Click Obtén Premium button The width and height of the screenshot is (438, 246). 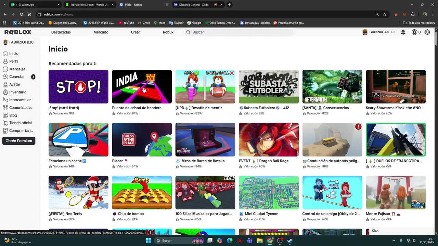pyautogui.click(x=19, y=141)
